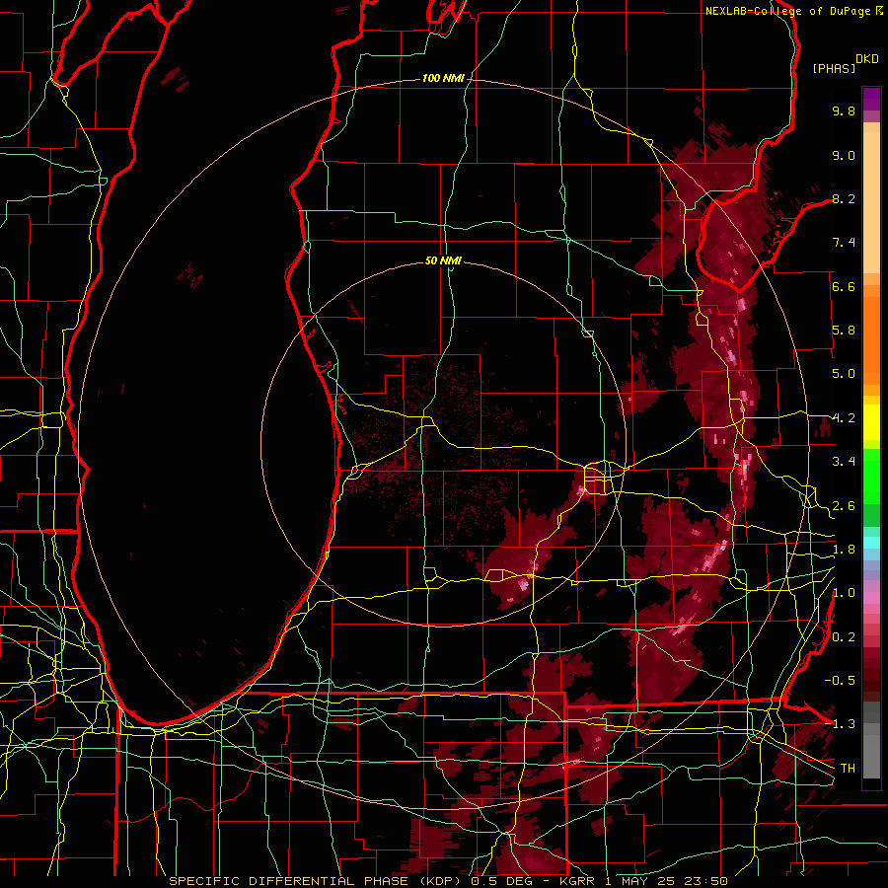The height and width of the screenshot is (888, 888).
Task: Select the 5.0 value on color scale
Action: (844, 374)
